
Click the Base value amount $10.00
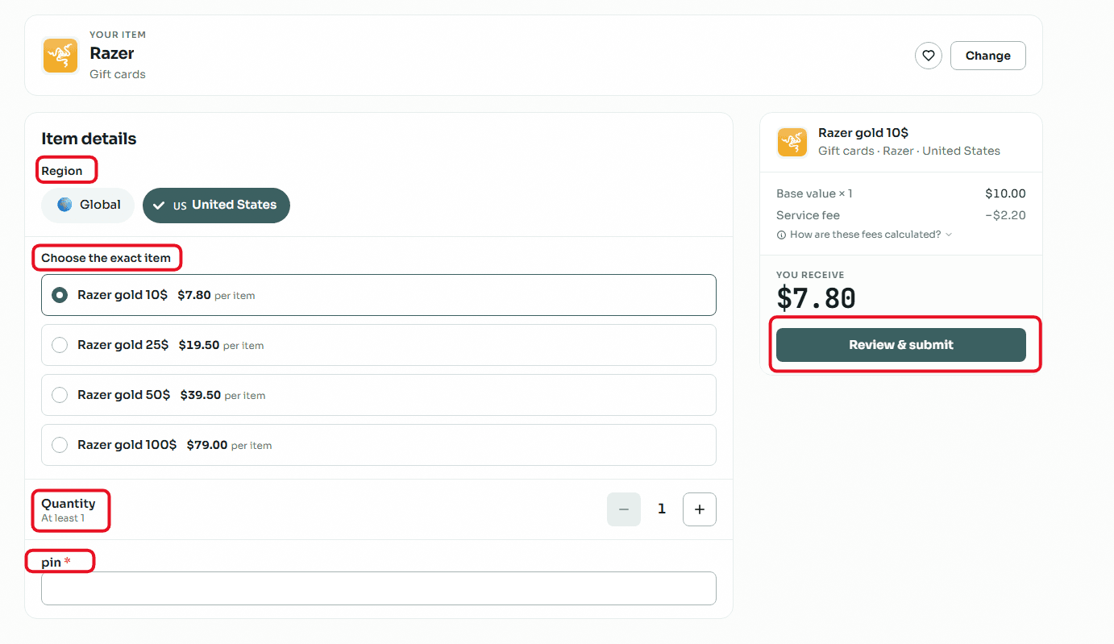pyautogui.click(x=1005, y=193)
